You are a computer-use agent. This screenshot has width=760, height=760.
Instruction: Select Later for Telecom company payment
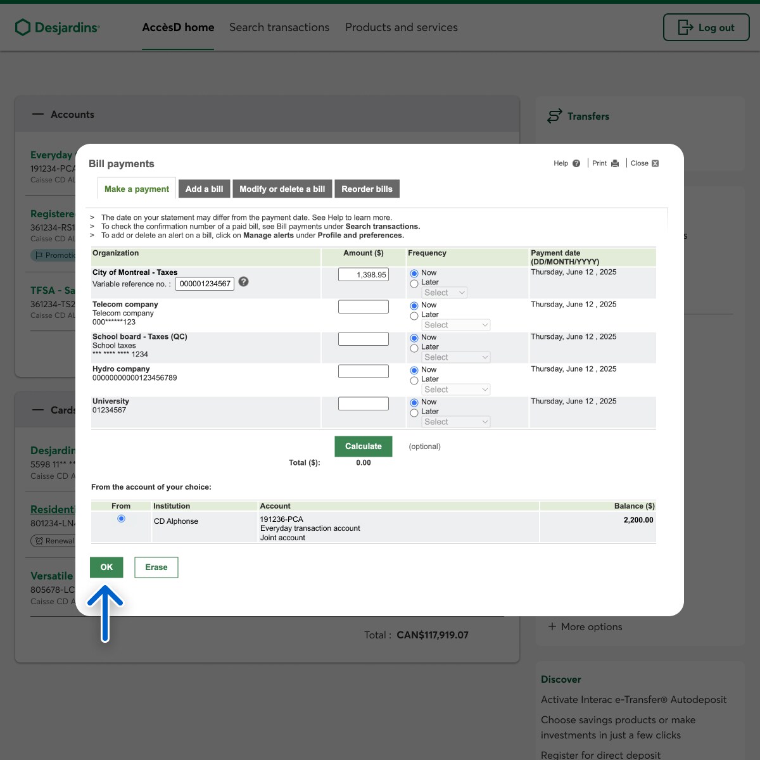pyautogui.click(x=414, y=315)
